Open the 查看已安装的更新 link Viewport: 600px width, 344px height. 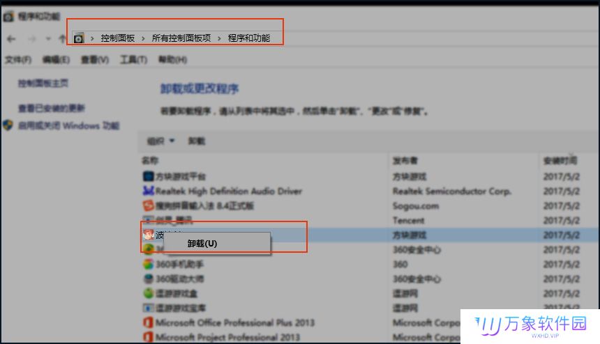click(52, 108)
